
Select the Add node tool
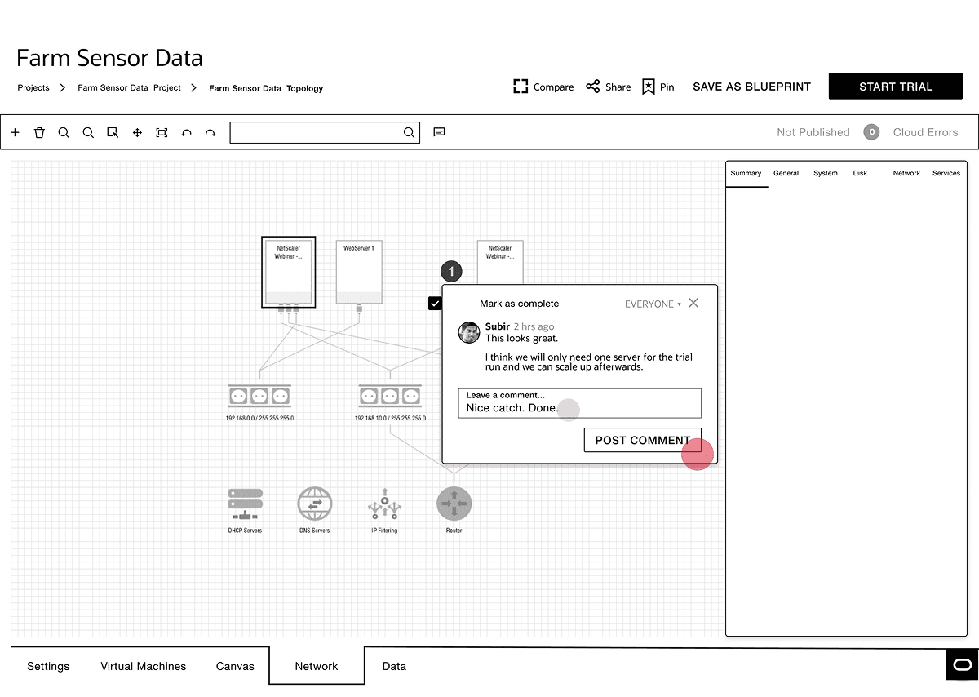pyautogui.click(x=15, y=131)
